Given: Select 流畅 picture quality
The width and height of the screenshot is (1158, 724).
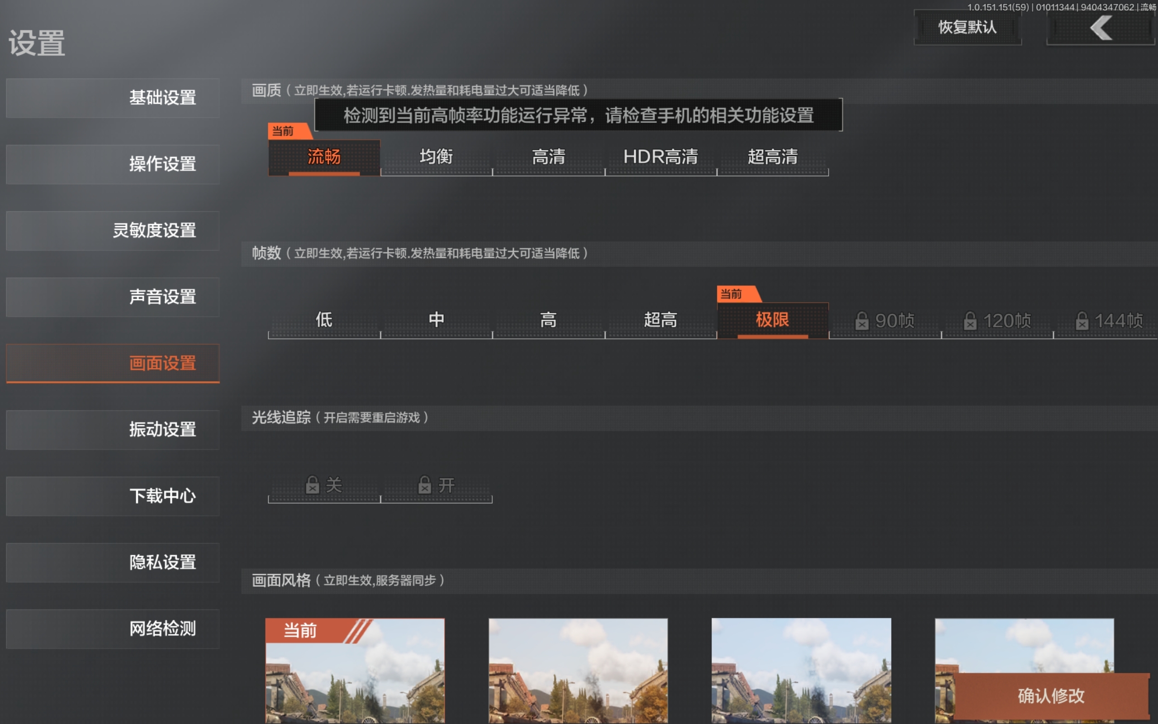Looking at the screenshot, I should (324, 157).
